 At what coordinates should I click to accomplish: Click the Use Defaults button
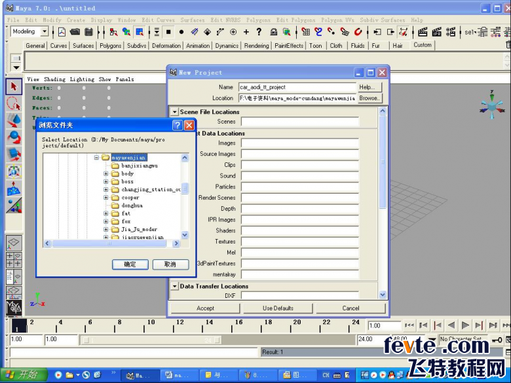tap(278, 308)
